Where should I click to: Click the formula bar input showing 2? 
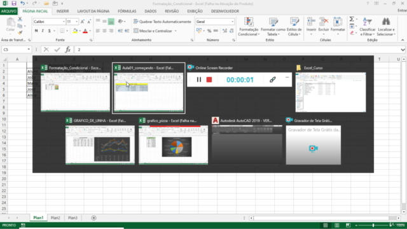237,50
